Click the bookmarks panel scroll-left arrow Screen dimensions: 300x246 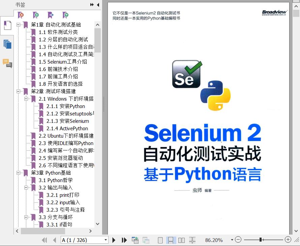17,231
